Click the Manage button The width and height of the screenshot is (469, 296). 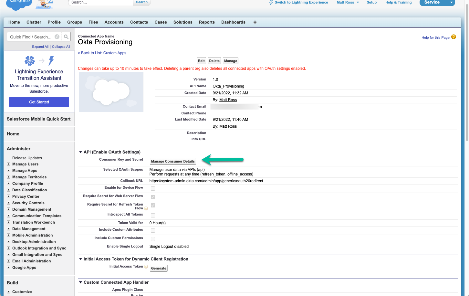[231, 61]
